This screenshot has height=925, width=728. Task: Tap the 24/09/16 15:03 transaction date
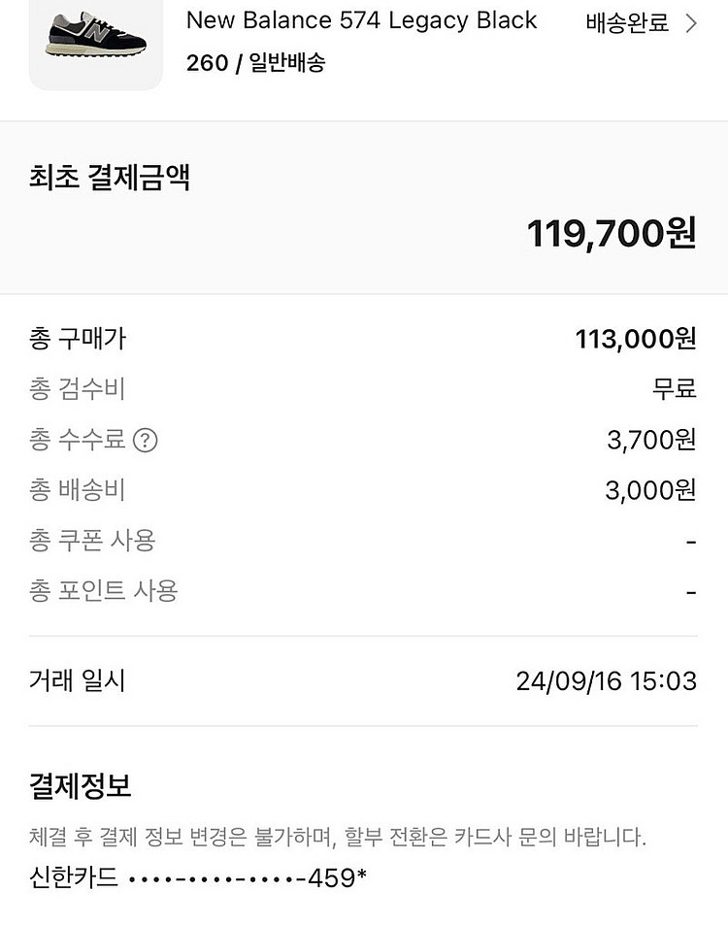point(606,681)
